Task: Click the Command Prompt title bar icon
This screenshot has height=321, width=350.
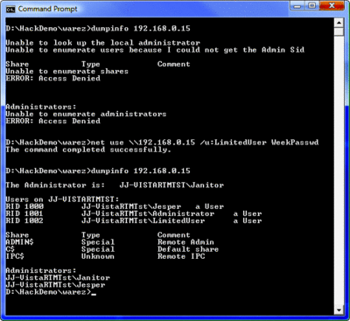Action: click(10, 9)
